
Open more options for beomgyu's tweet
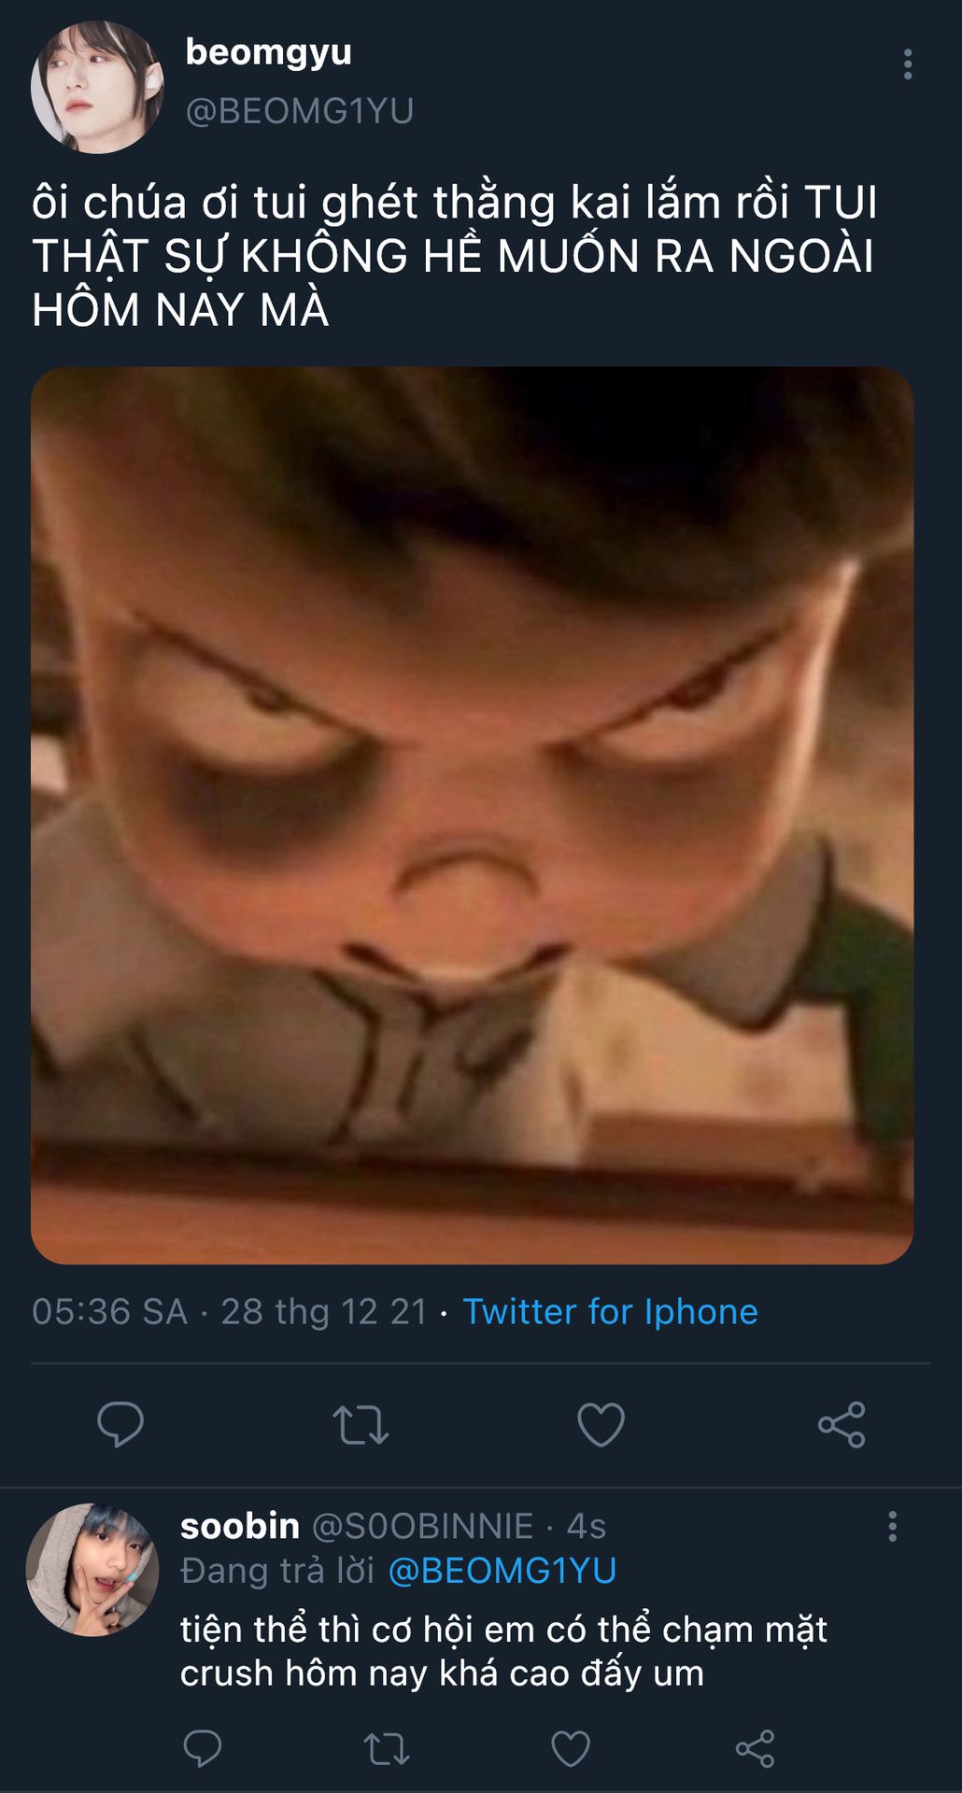coord(907,64)
